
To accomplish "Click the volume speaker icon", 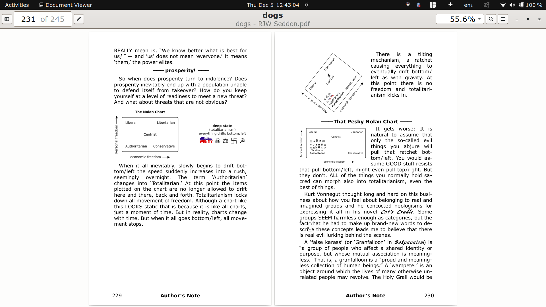I will pyautogui.click(x=512, y=5).
